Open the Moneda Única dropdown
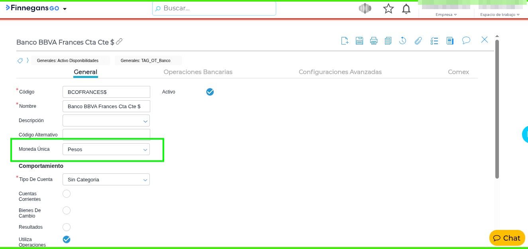The image size is (528, 249). coord(106,150)
